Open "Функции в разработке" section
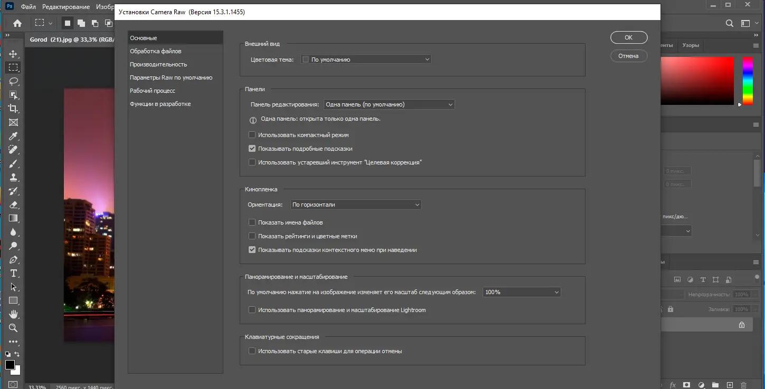This screenshot has height=389, width=765. pos(175,104)
